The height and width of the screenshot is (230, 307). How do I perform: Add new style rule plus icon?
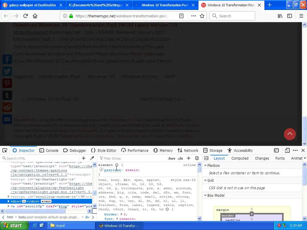point(189,158)
